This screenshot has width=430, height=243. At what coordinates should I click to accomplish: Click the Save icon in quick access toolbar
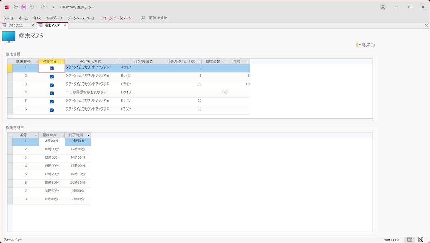[x=24, y=7]
